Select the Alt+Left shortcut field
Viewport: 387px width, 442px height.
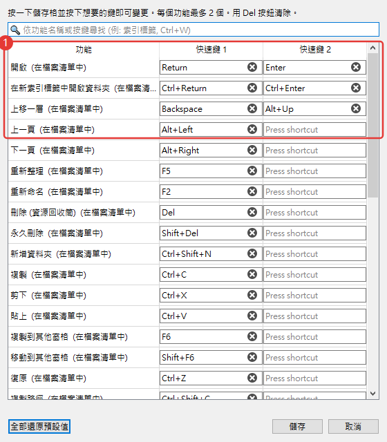click(211, 129)
